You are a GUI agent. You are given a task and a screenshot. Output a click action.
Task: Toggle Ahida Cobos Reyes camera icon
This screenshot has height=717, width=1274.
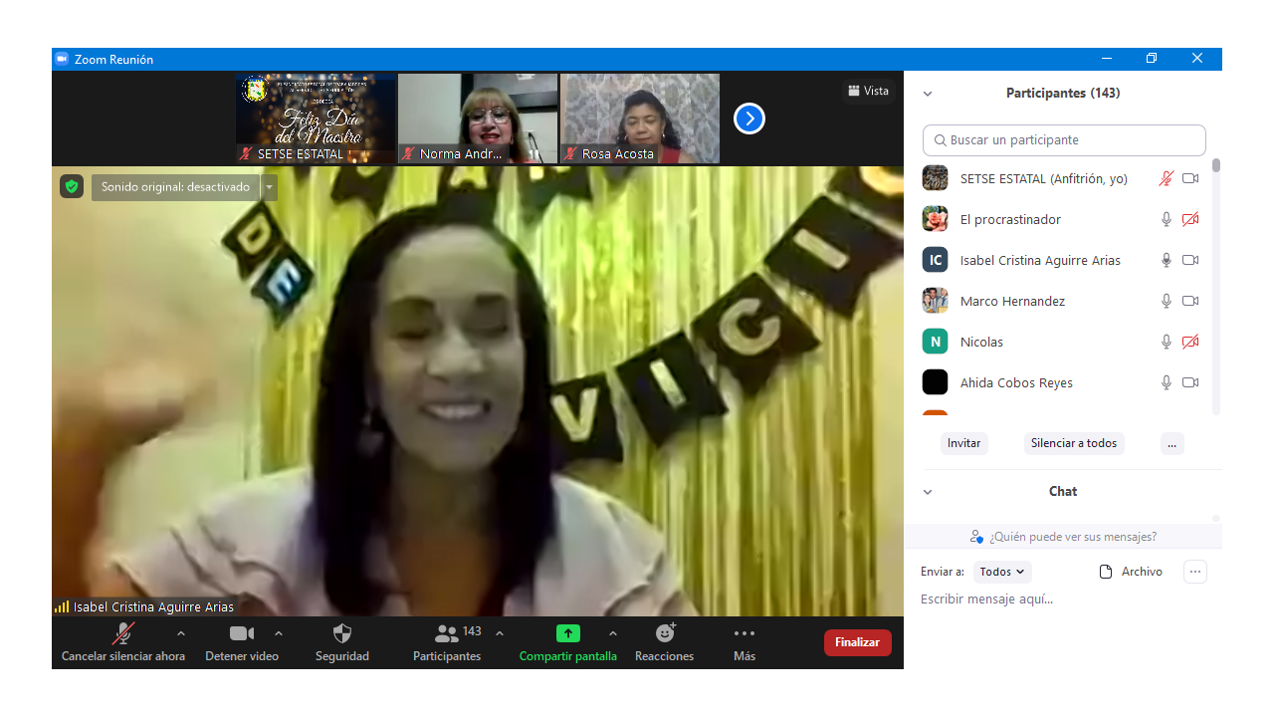(x=1190, y=382)
